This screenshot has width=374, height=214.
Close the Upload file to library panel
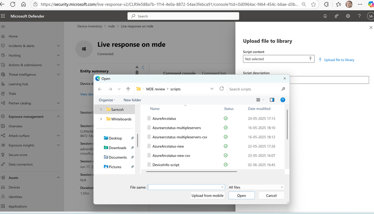(371, 27)
